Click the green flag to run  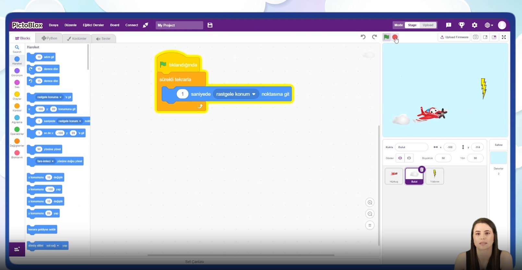[x=386, y=37]
